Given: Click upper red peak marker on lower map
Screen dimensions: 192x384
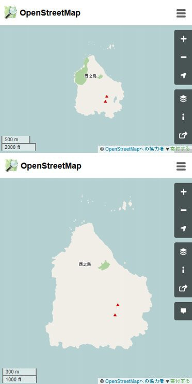Looking at the screenshot, I should 118,305.
